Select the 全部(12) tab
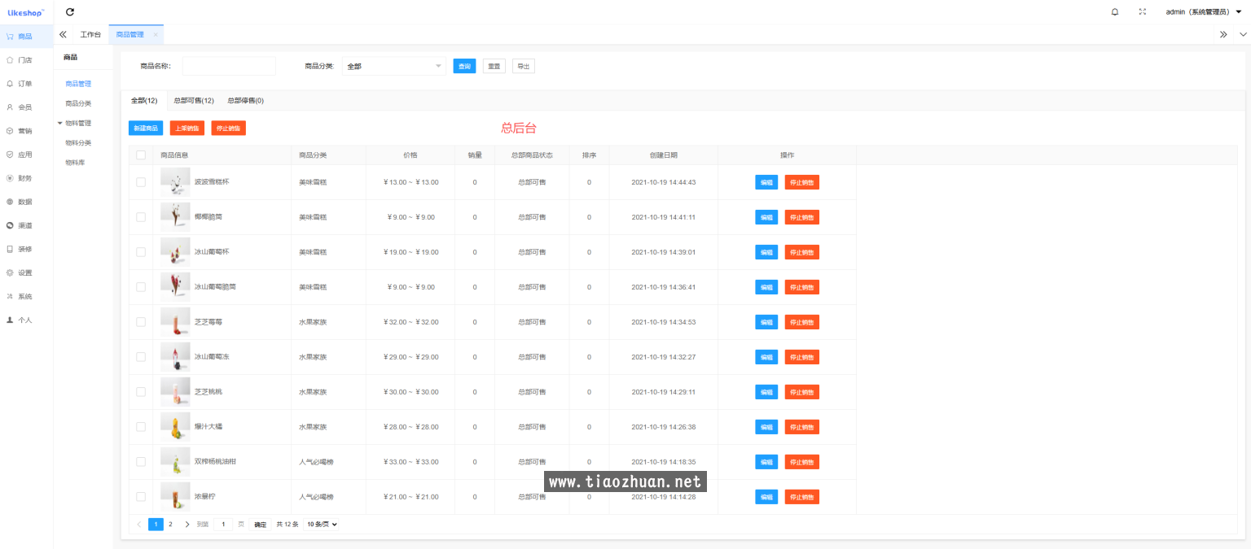1251x549 pixels. 144,101
